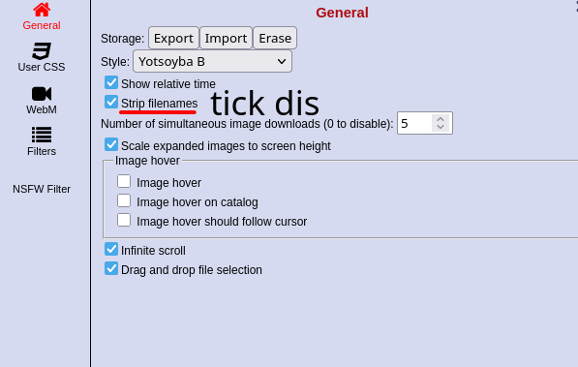Click the Export storage button

[173, 38]
